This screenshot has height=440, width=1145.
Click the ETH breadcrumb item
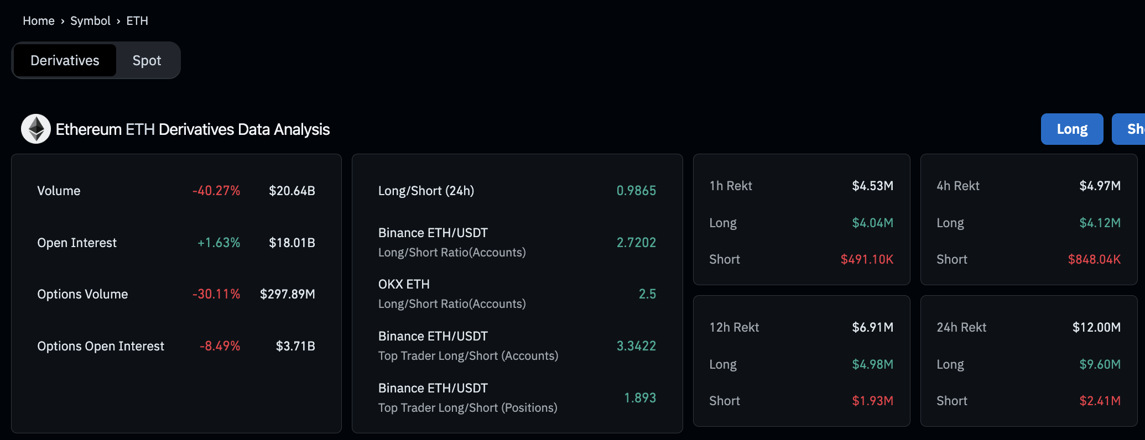coord(137,21)
